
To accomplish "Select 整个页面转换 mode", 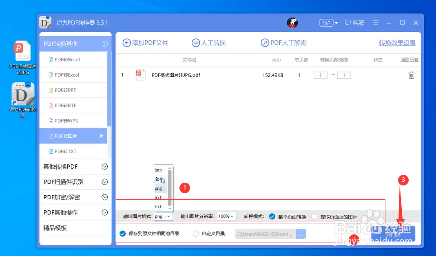I will point(272,216).
